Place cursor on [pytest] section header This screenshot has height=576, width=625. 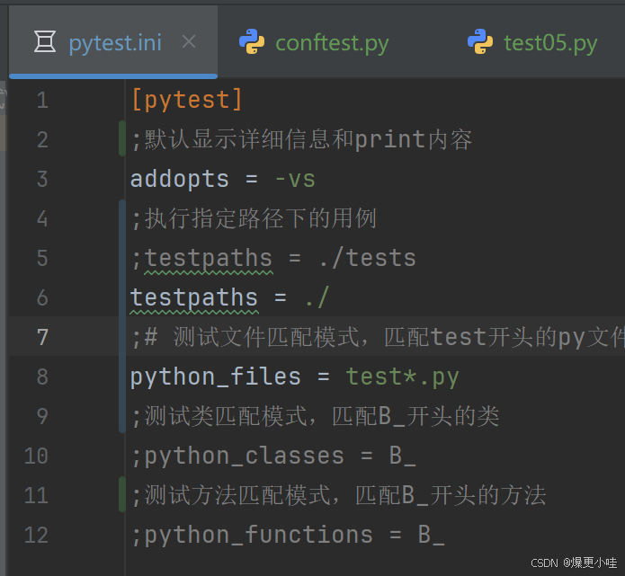tap(187, 100)
